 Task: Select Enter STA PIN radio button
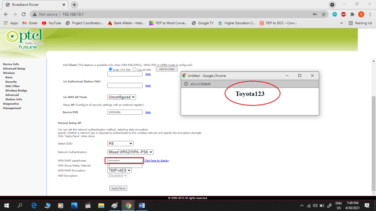pos(110,69)
